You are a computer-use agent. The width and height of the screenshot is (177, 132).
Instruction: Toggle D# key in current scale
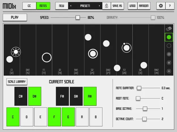click(x=35, y=96)
